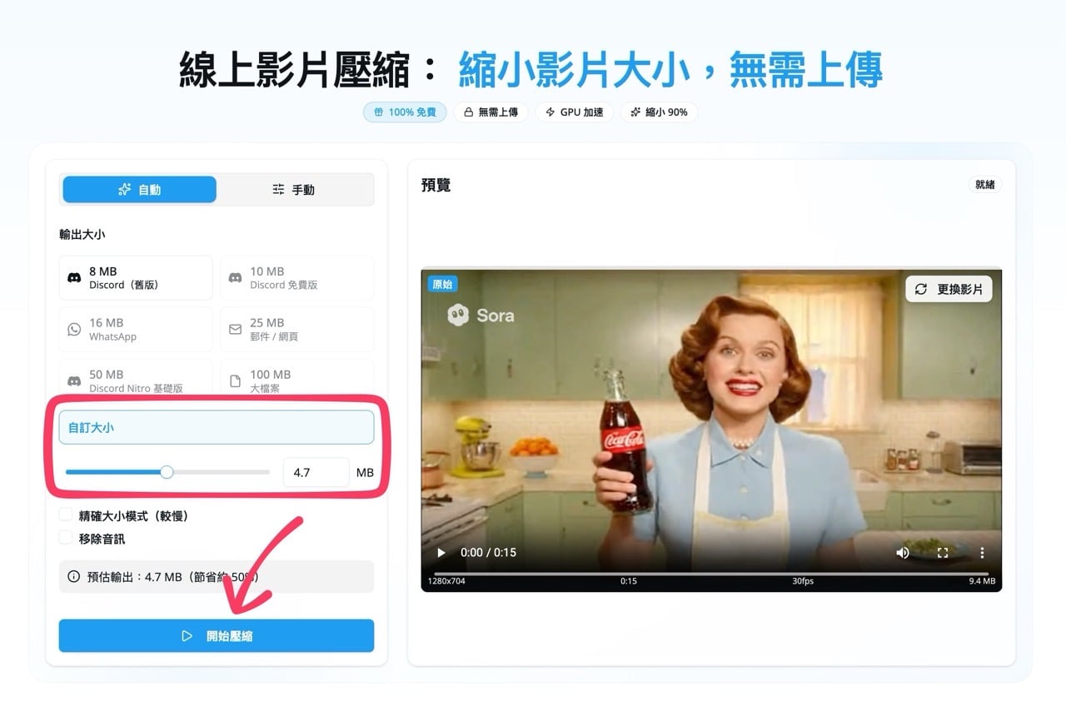Select the 10 MB Discord 免費版 preset
This screenshot has width=1066, height=706.
click(x=296, y=277)
